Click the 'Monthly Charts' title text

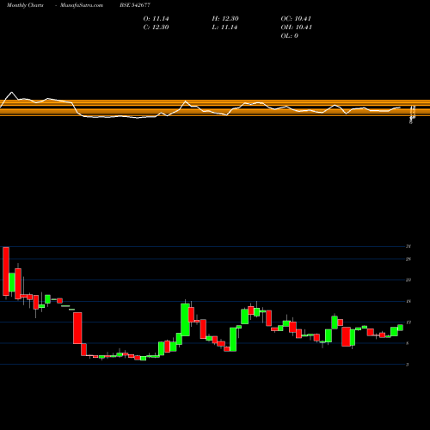click(25, 5)
